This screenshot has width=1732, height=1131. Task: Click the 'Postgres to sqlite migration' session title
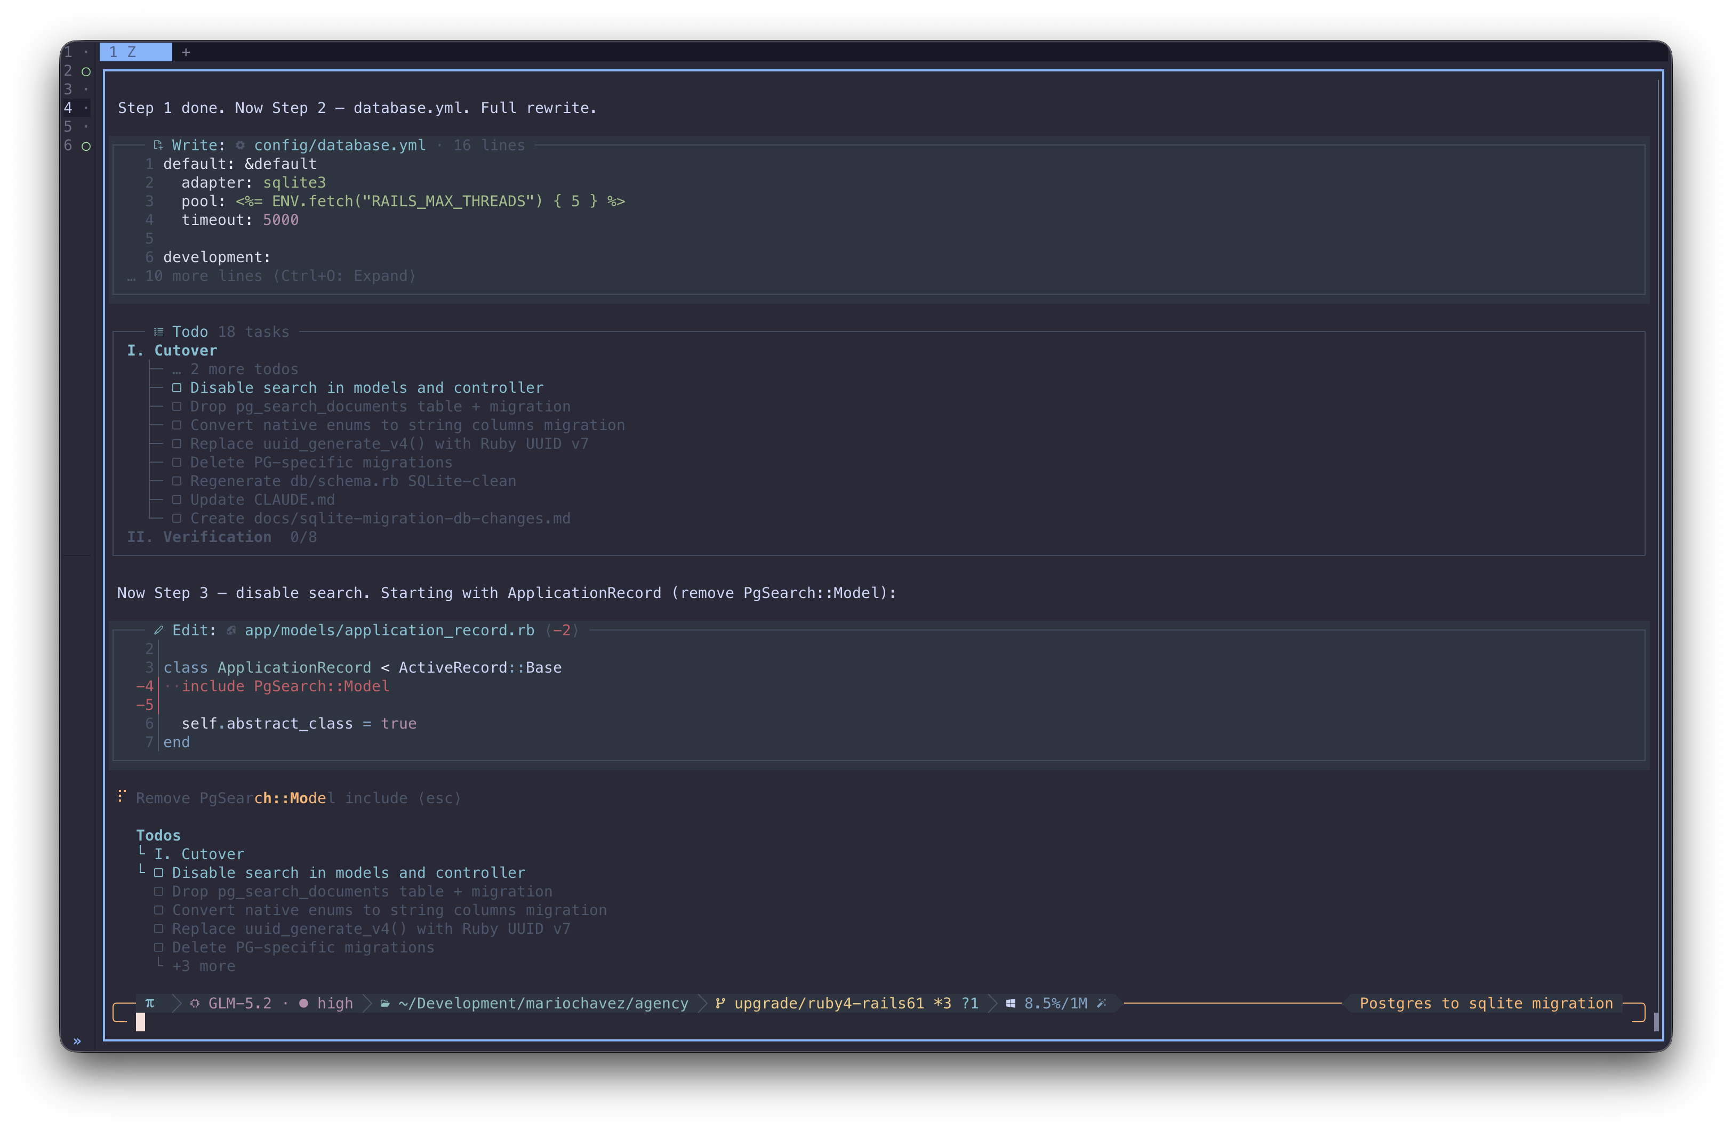click(x=1486, y=1003)
